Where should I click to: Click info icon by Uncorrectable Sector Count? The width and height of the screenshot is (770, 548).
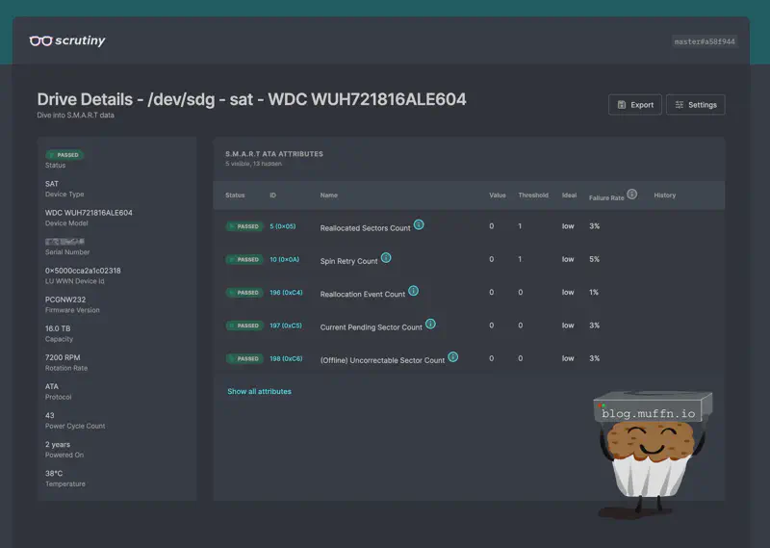[x=452, y=356]
